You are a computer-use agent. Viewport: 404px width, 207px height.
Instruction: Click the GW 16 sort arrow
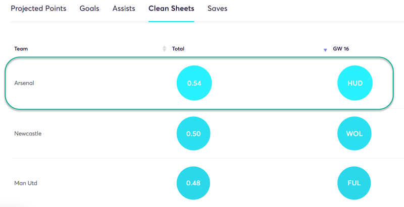325,50
